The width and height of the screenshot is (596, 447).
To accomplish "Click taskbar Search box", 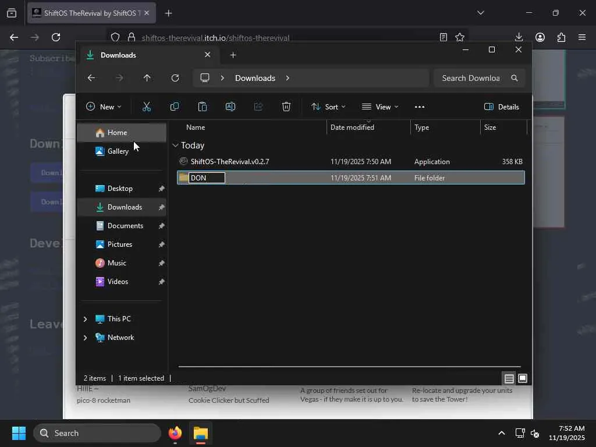I will click(97, 433).
